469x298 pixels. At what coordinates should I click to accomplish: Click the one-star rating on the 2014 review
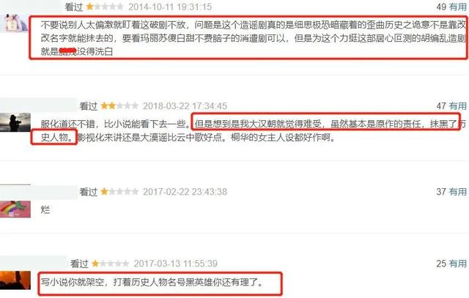105,7
